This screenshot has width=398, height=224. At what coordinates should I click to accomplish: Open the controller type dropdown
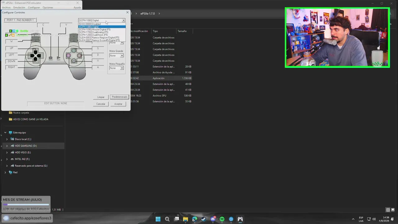(123, 20)
